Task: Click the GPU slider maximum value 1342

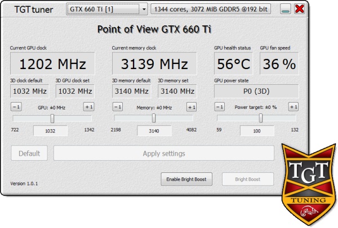Action: (89, 130)
